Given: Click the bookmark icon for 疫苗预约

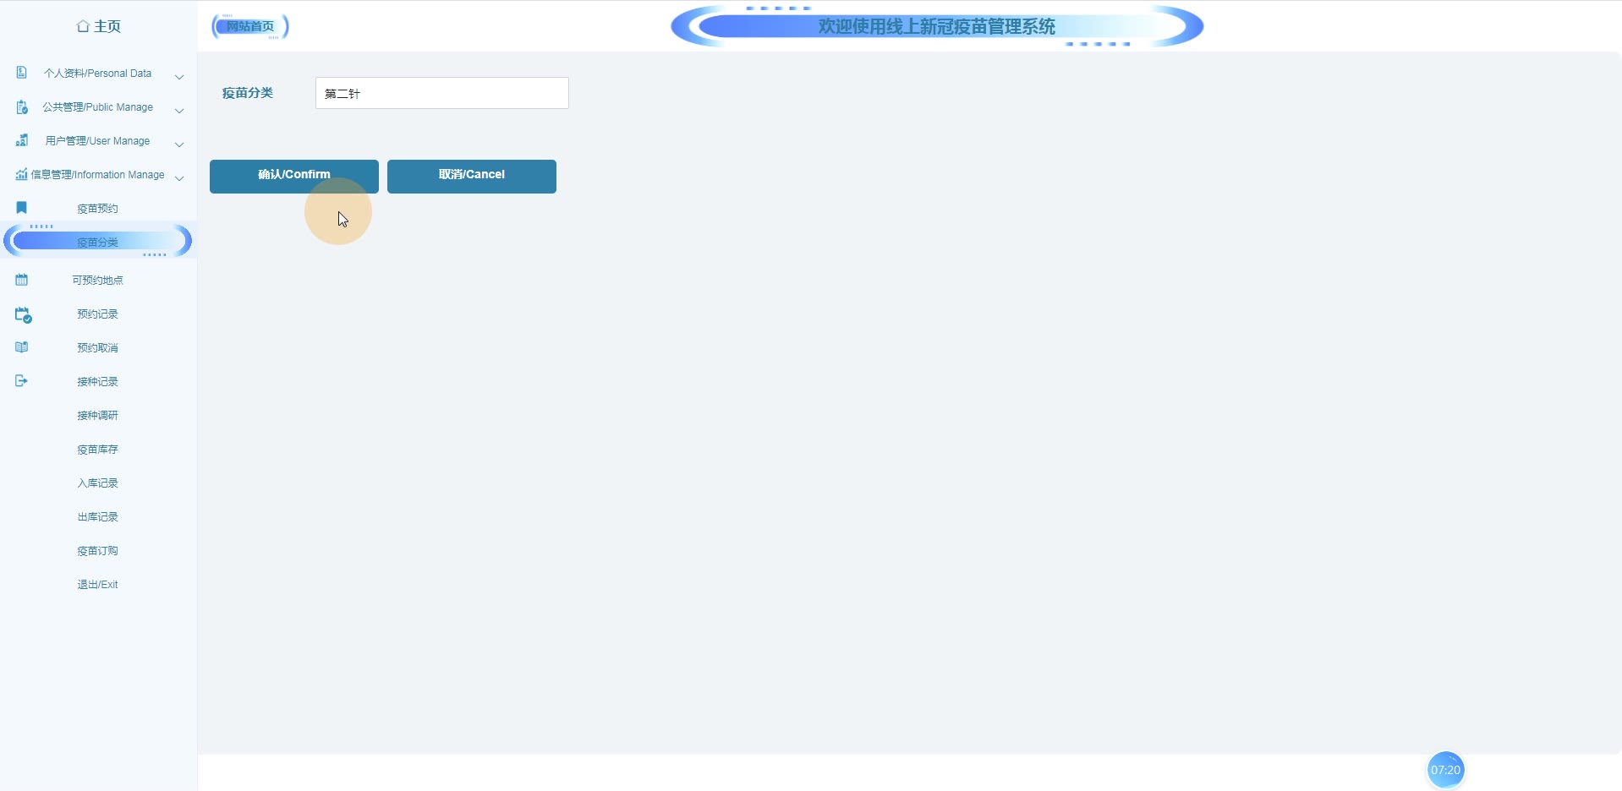Looking at the screenshot, I should [22, 207].
